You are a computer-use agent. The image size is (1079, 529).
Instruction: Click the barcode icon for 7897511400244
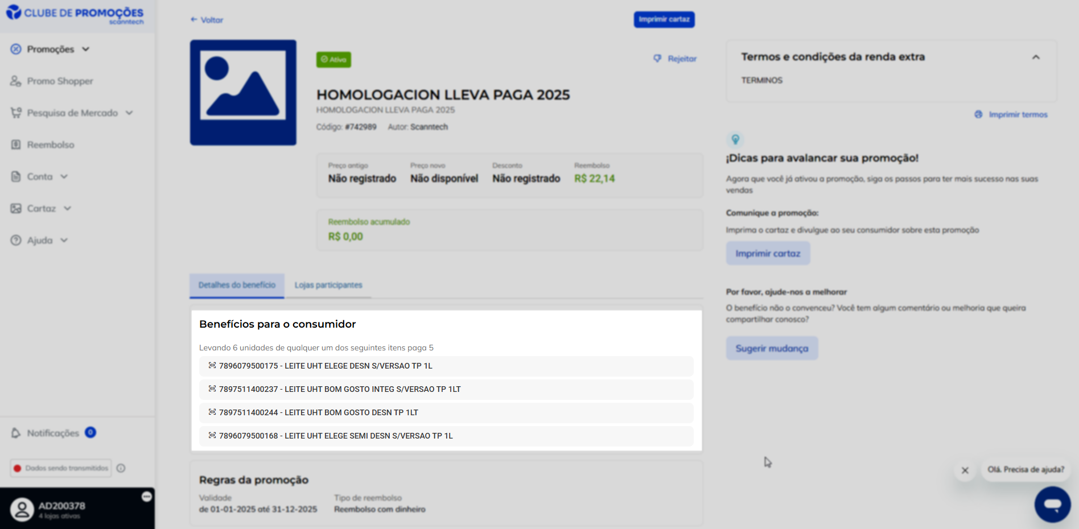(x=212, y=412)
